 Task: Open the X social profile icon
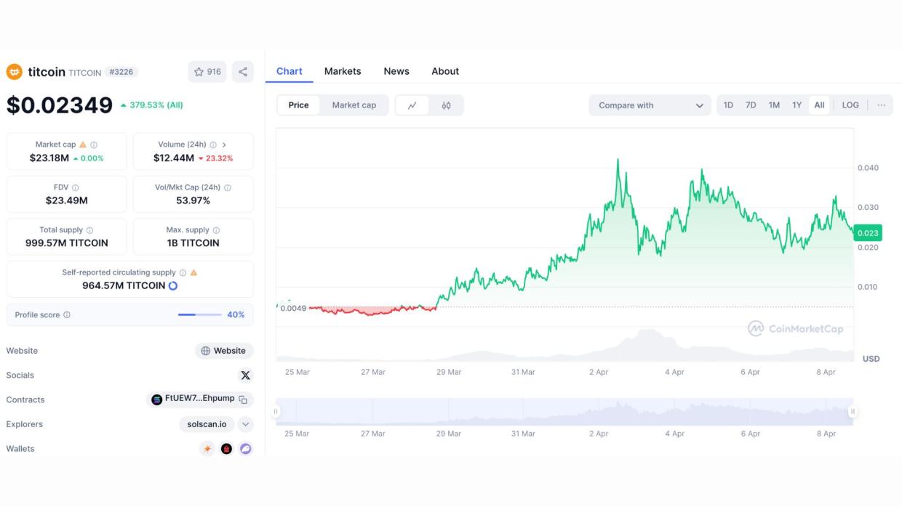pos(245,376)
